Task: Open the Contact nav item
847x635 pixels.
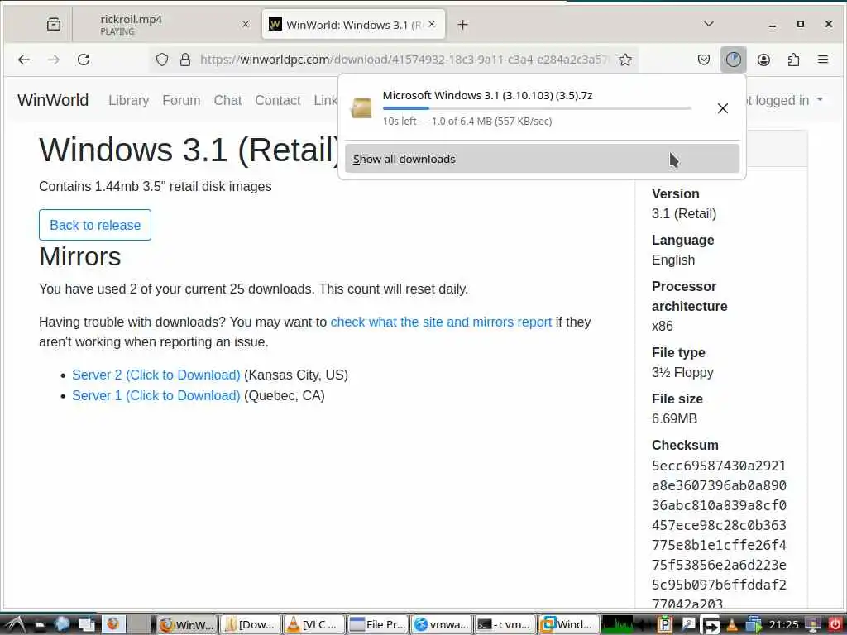Action: pos(277,100)
